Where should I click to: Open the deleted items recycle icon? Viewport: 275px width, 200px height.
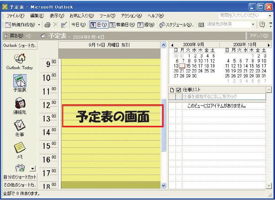pos(20,168)
